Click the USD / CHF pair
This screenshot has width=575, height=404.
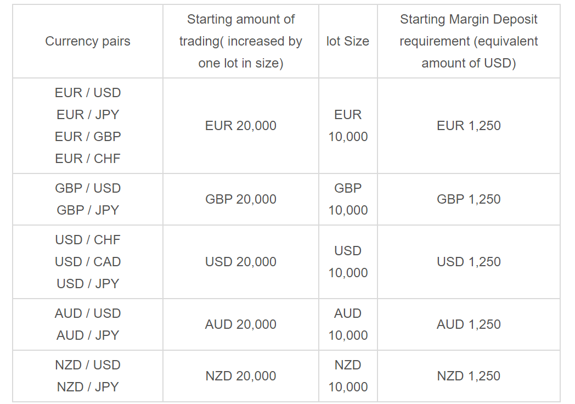pyautogui.click(x=88, y=240)
